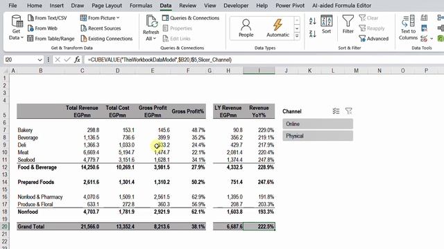Clear the Channel slicer filter
Screen dimensions: 444x249
[x=348, y=111]
